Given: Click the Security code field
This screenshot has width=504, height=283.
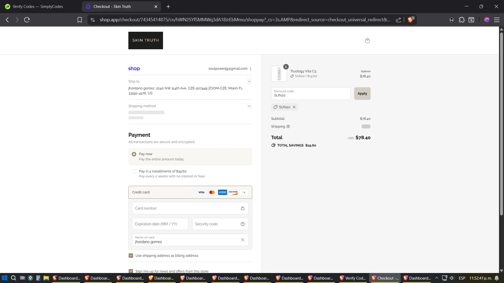Looking at the screenshot, I should pyautogui.click(x=220, y=224).
